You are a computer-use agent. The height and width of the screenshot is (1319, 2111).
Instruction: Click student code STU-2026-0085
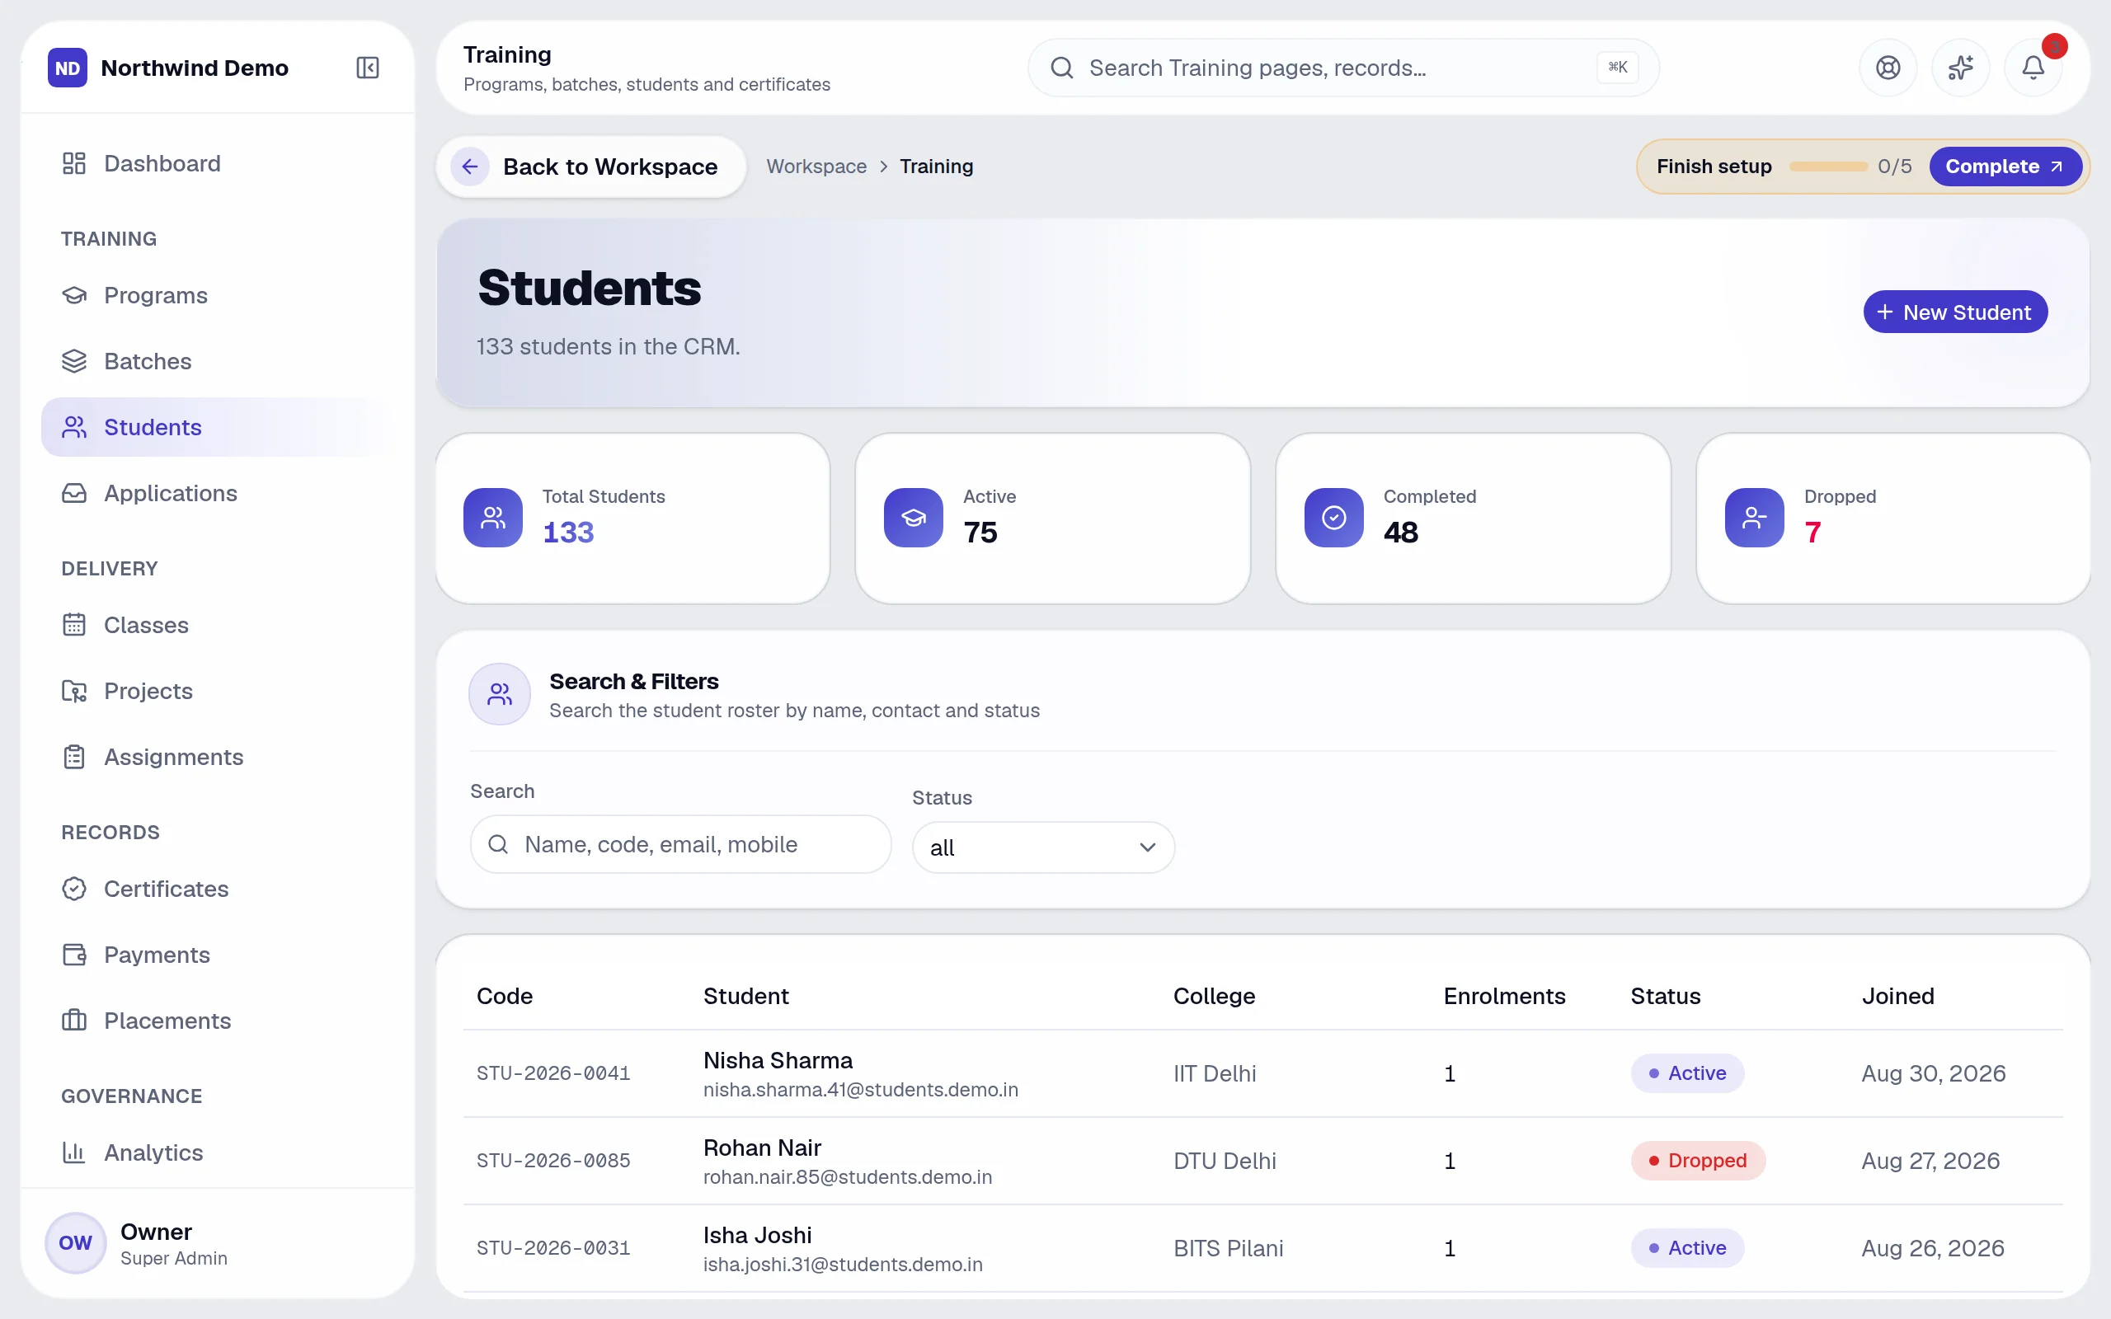coord(553,1160)
